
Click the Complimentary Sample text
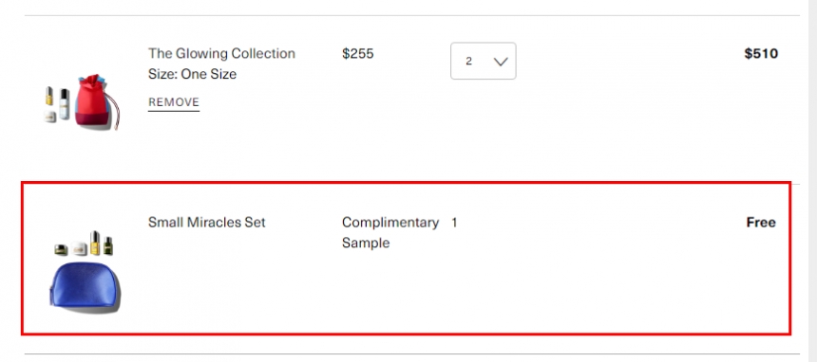click(x=390, y=232)
